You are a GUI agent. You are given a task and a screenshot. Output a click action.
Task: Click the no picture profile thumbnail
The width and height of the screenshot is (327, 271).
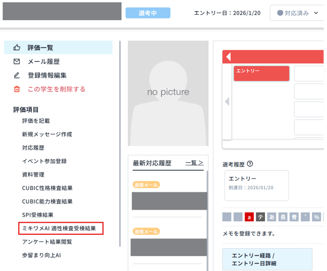pyautogui.click(x=168, y=93)
